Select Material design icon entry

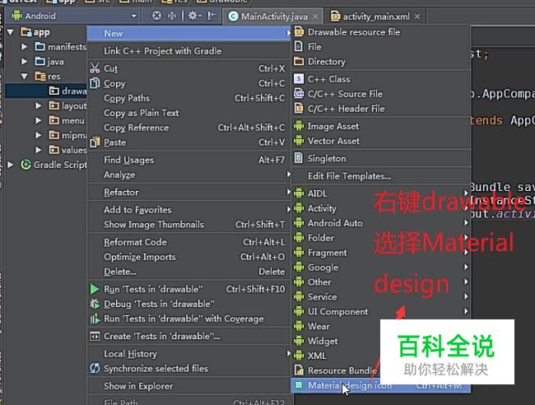[381, 385]
